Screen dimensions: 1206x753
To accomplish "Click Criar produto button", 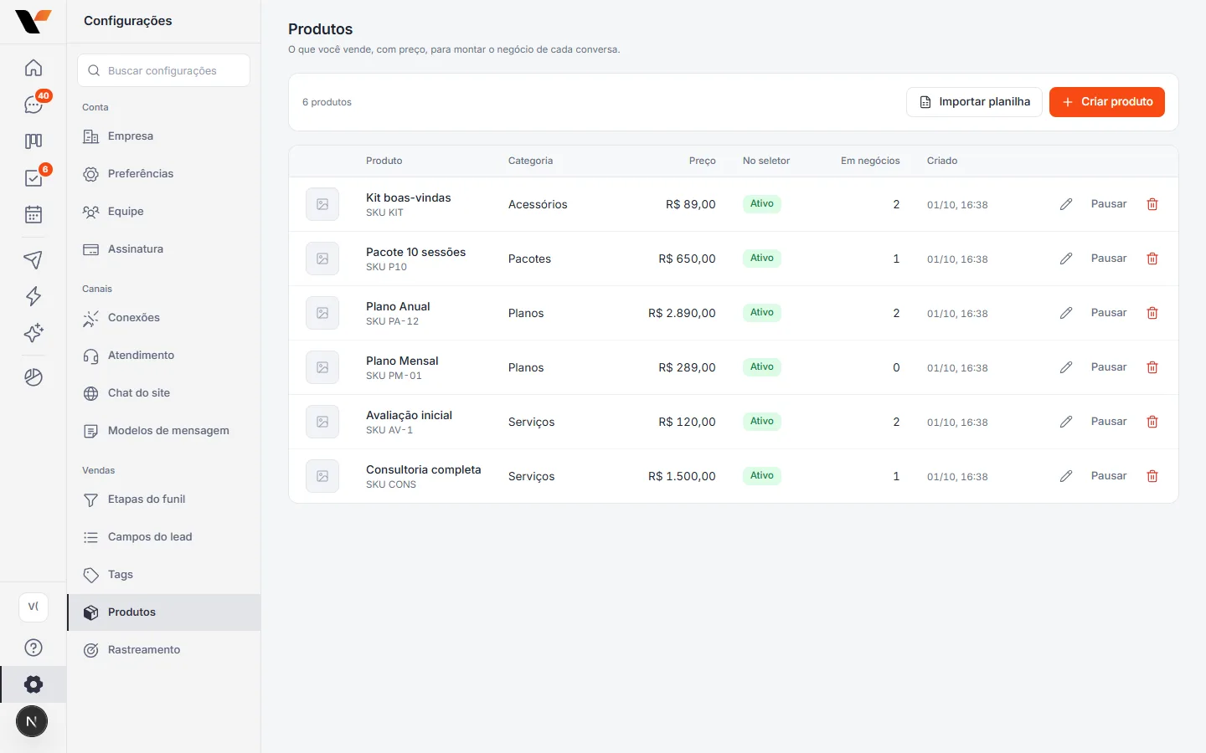I will point(1107,102).
